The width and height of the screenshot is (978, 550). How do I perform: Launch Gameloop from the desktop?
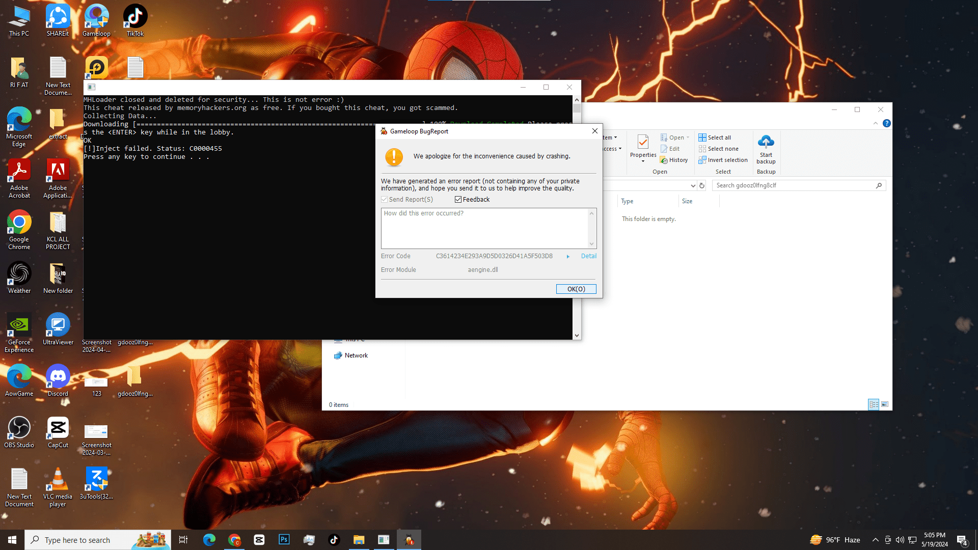click(x=96, y=20)
